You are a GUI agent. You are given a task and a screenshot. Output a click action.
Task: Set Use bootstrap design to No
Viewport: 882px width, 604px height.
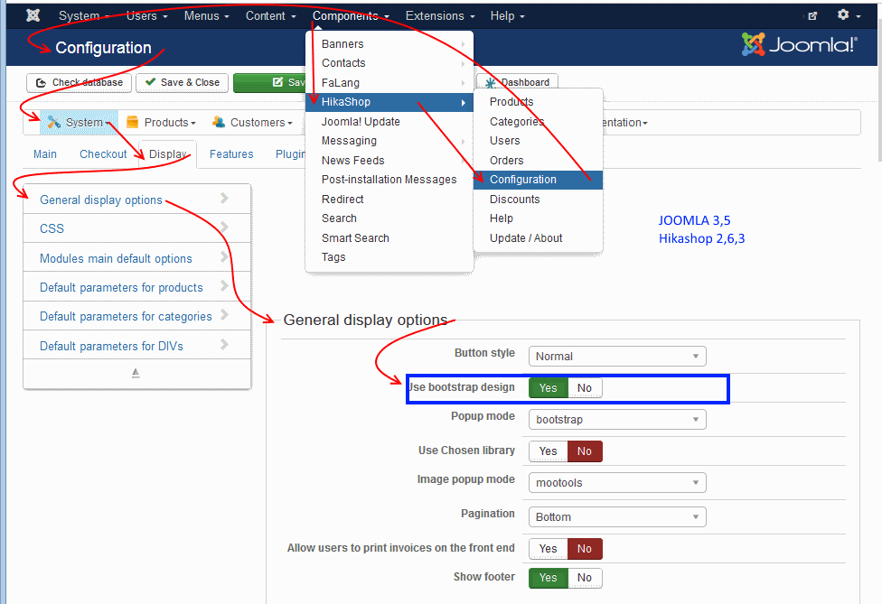tap(585, 387)
